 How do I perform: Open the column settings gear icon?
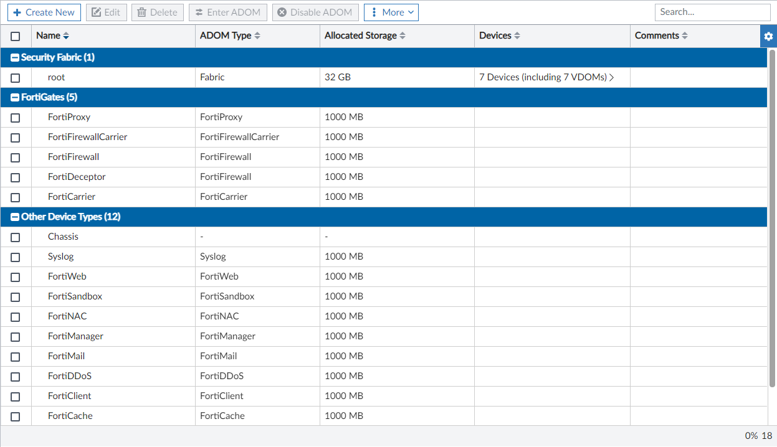(768, 36)
